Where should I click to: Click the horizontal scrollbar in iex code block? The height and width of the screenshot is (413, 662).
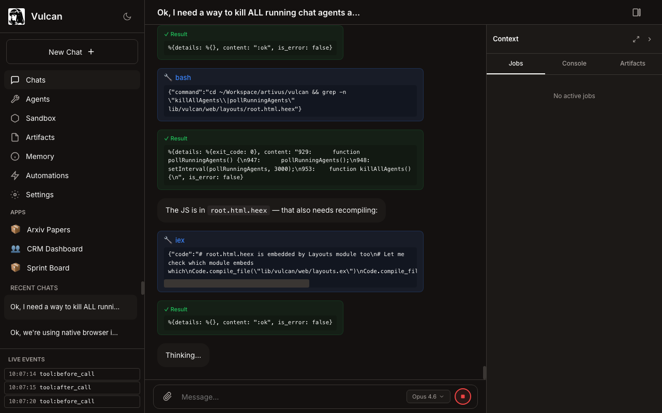236,283
